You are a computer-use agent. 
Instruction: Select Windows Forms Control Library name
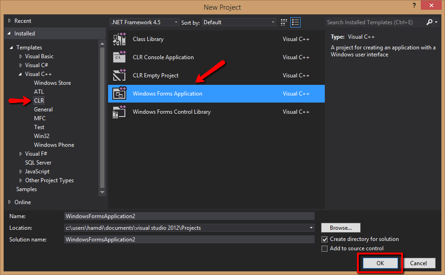[x=171, y=112]
